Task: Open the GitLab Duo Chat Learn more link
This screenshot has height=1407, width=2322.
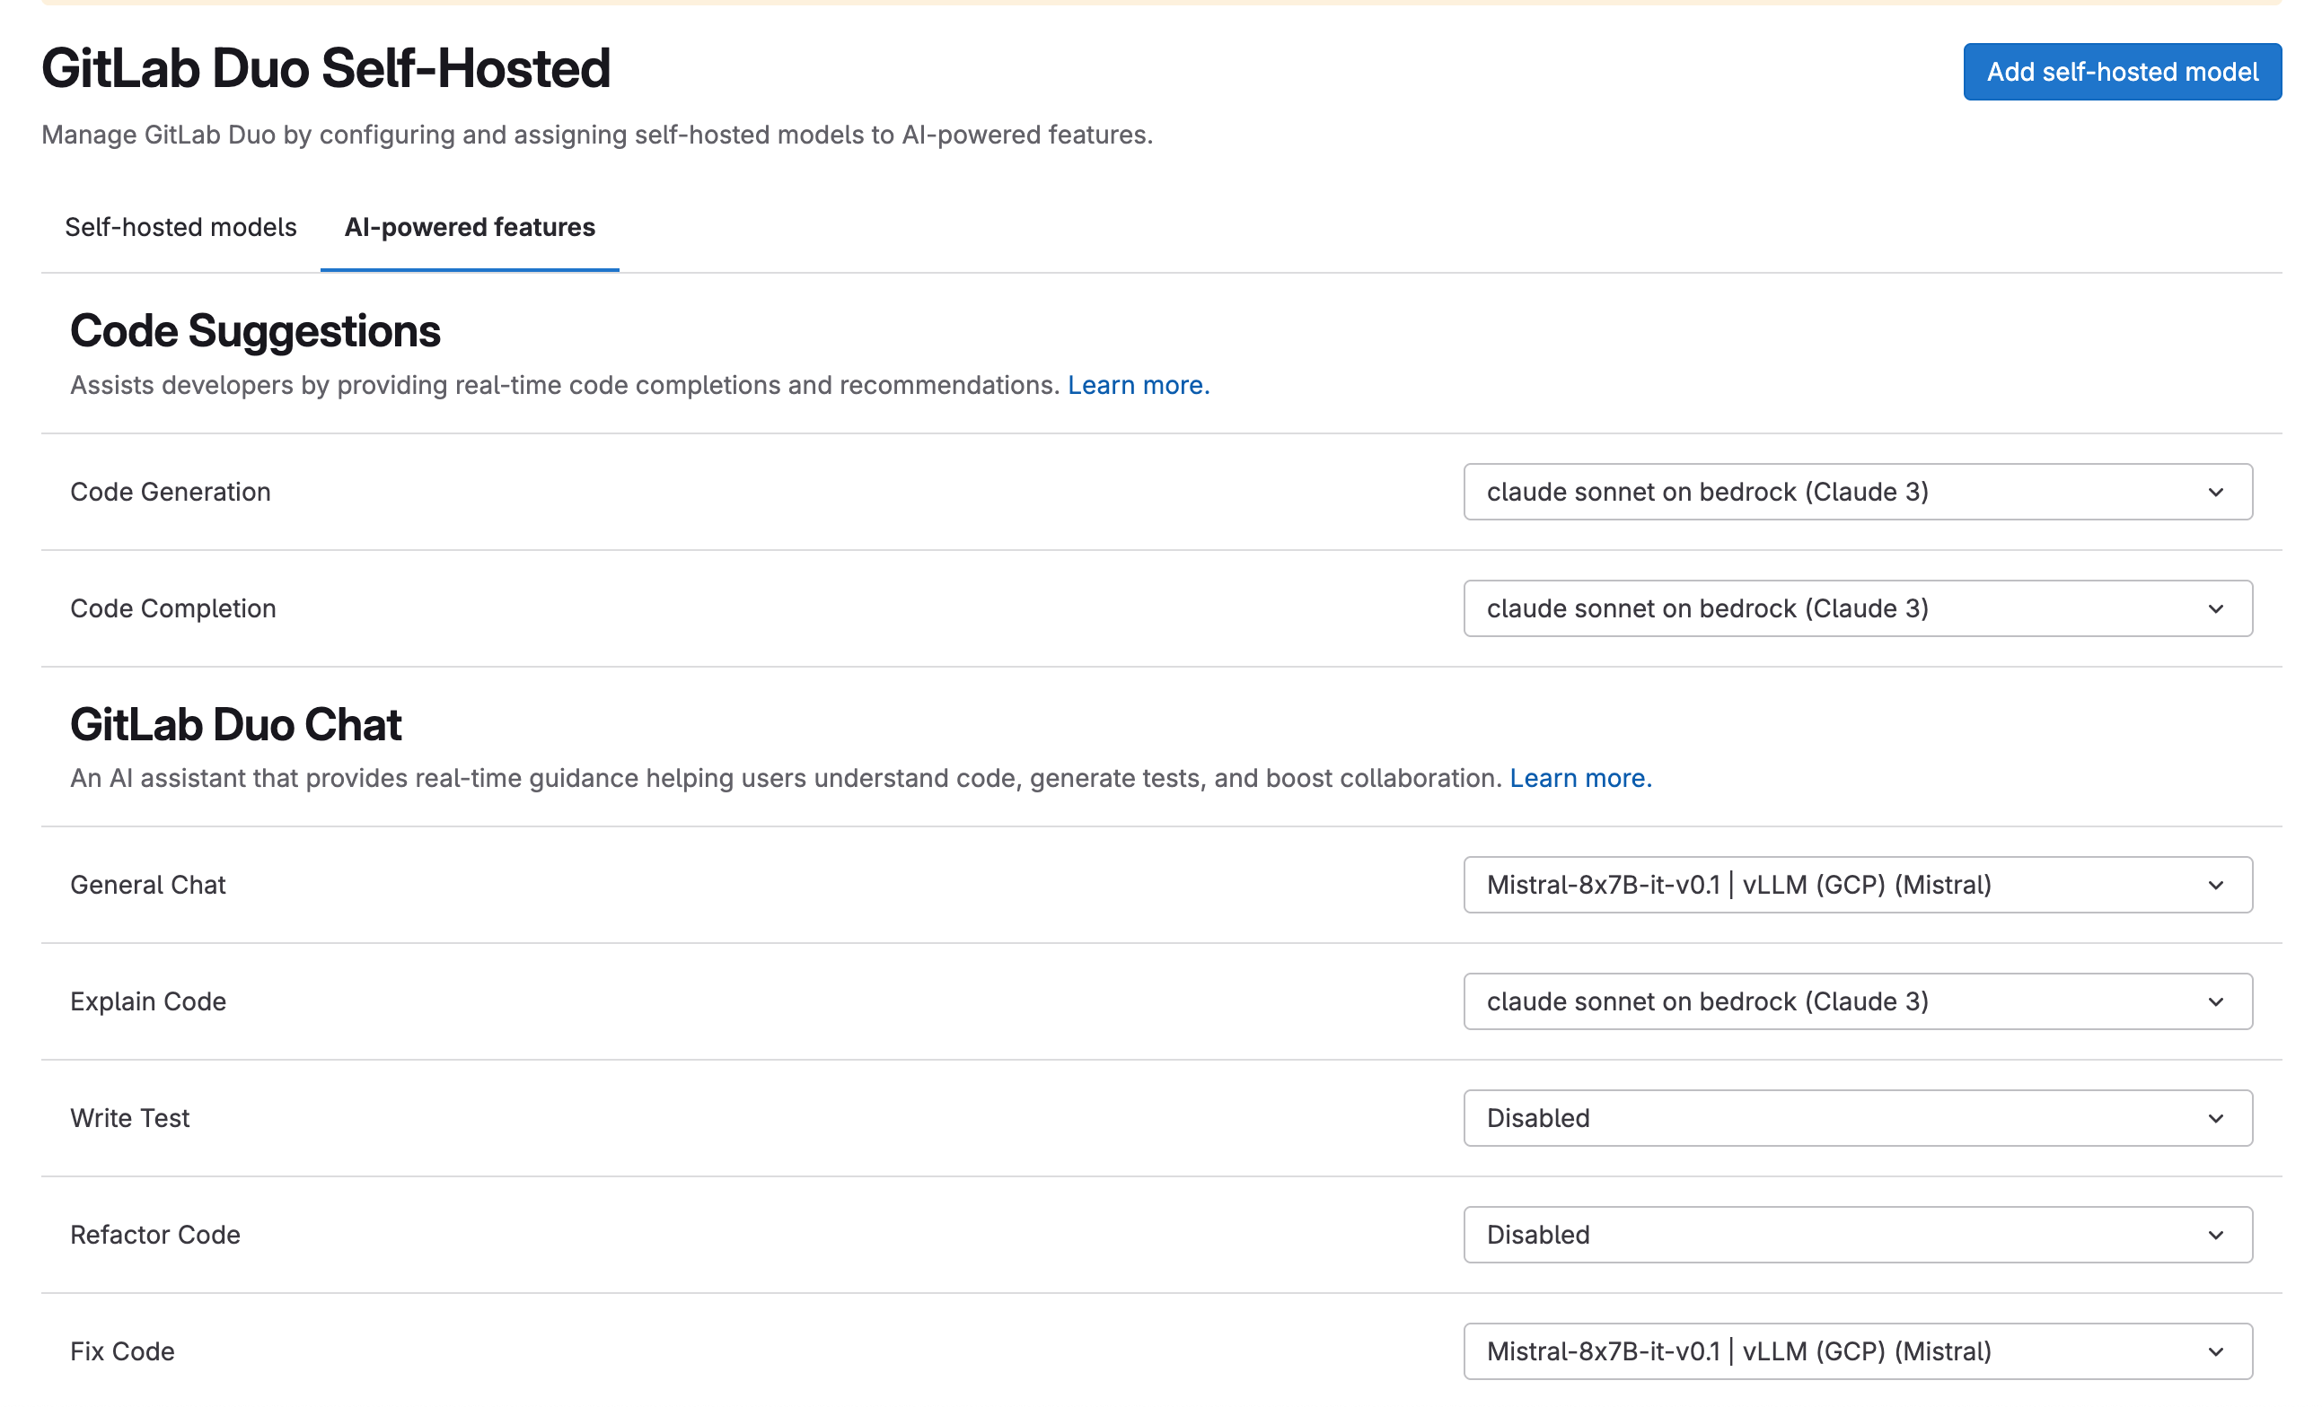Action: click(1579, 777)
